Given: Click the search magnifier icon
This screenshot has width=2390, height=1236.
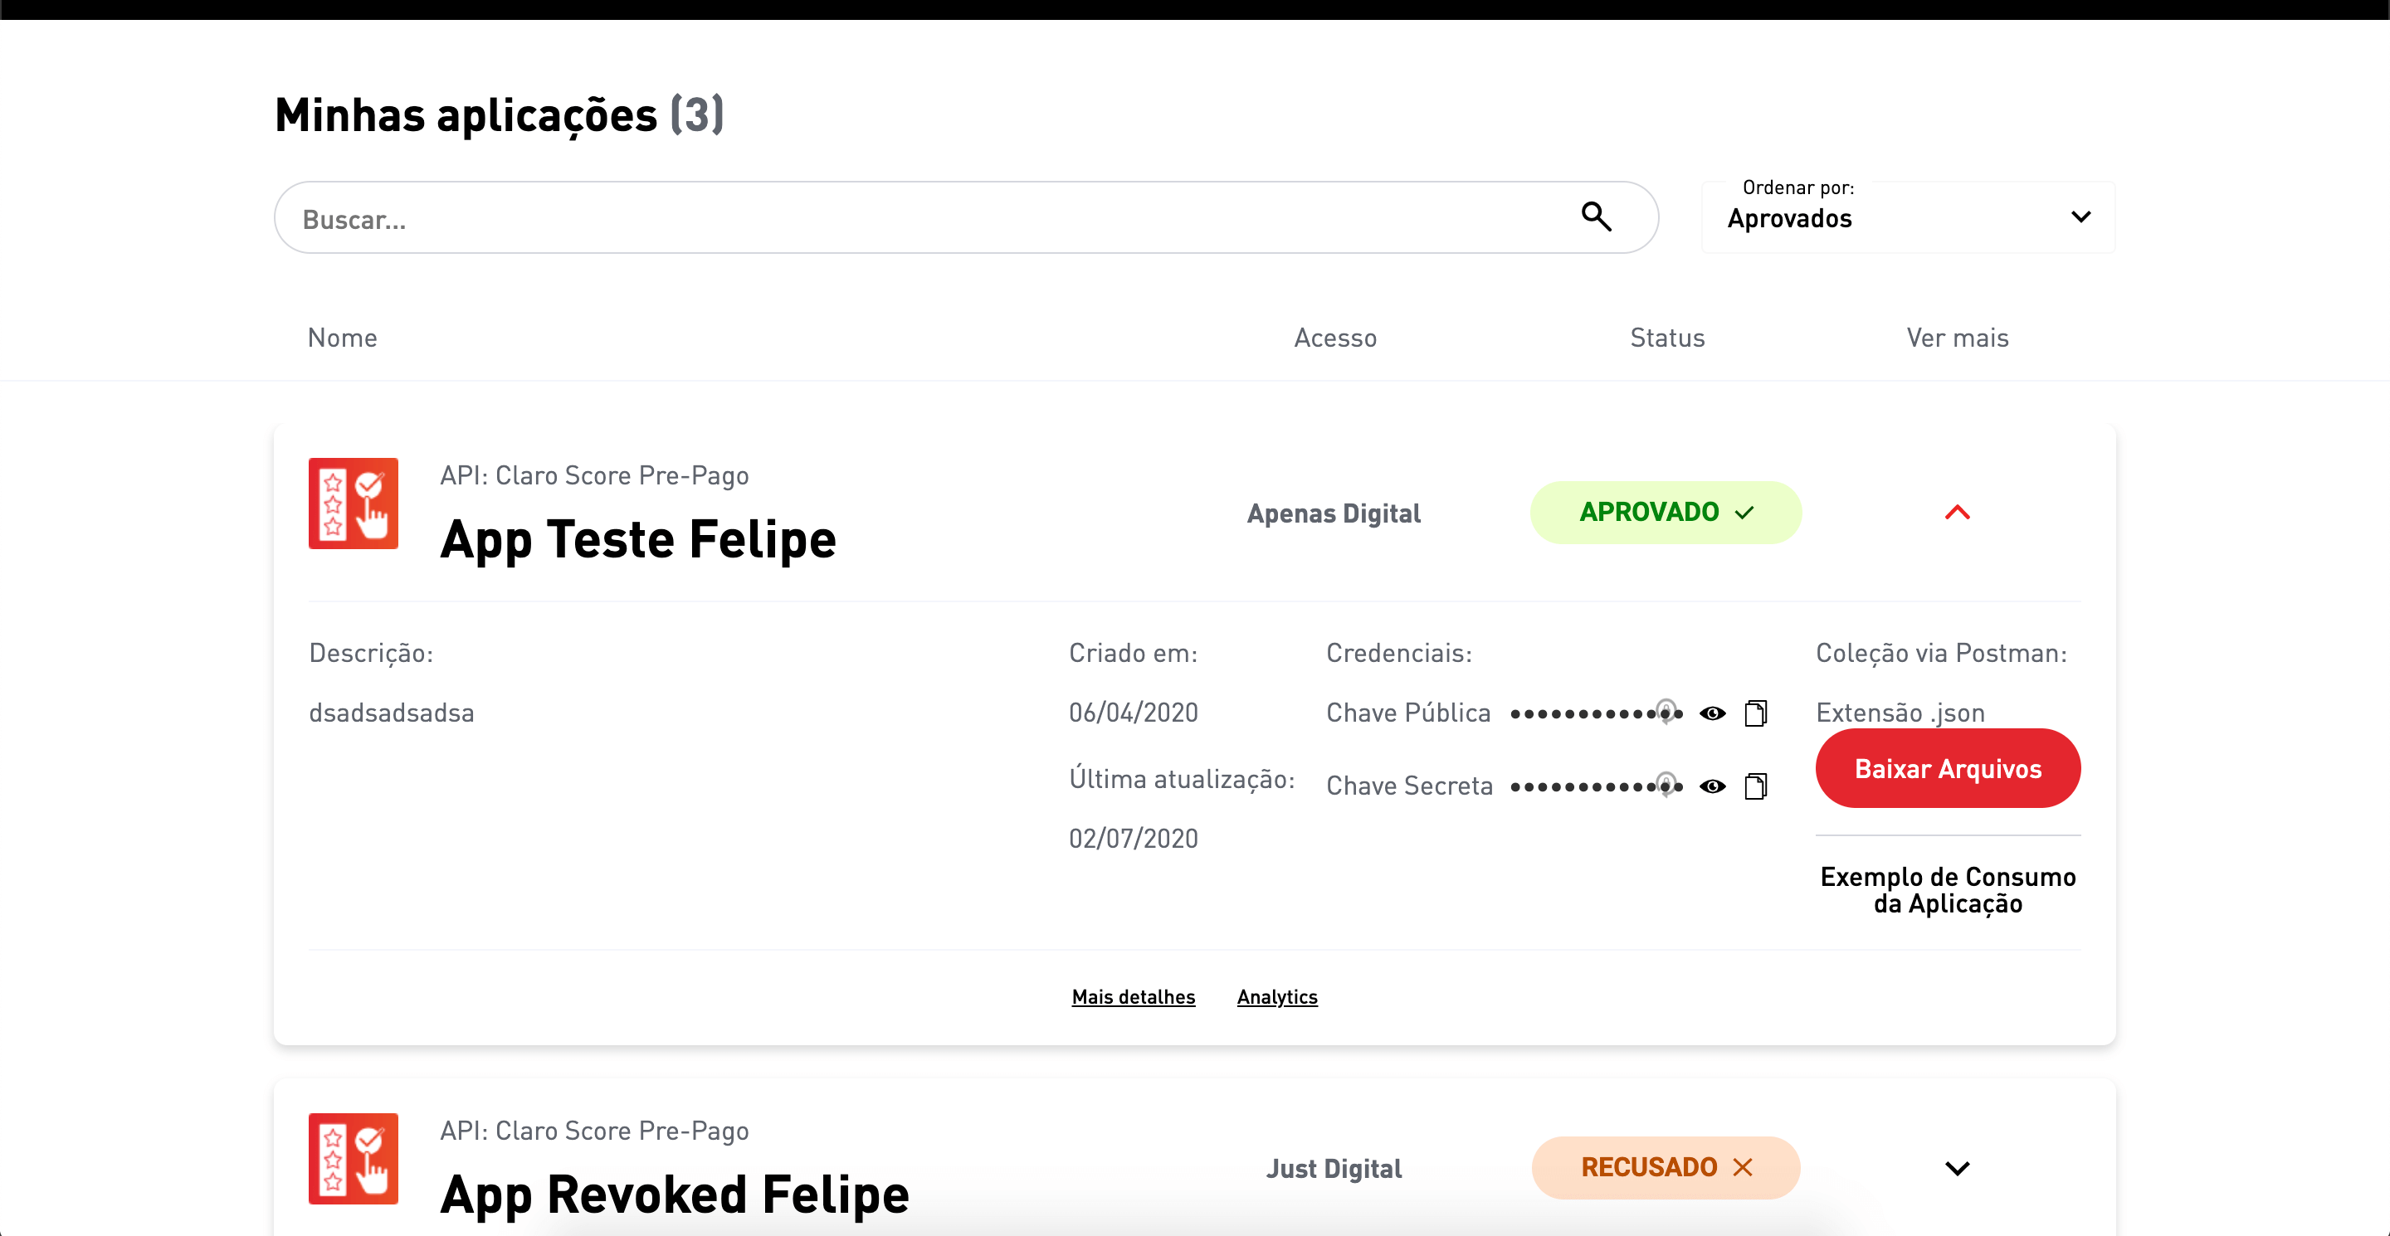Looking at the screenshot, I should pos(1596,217).
